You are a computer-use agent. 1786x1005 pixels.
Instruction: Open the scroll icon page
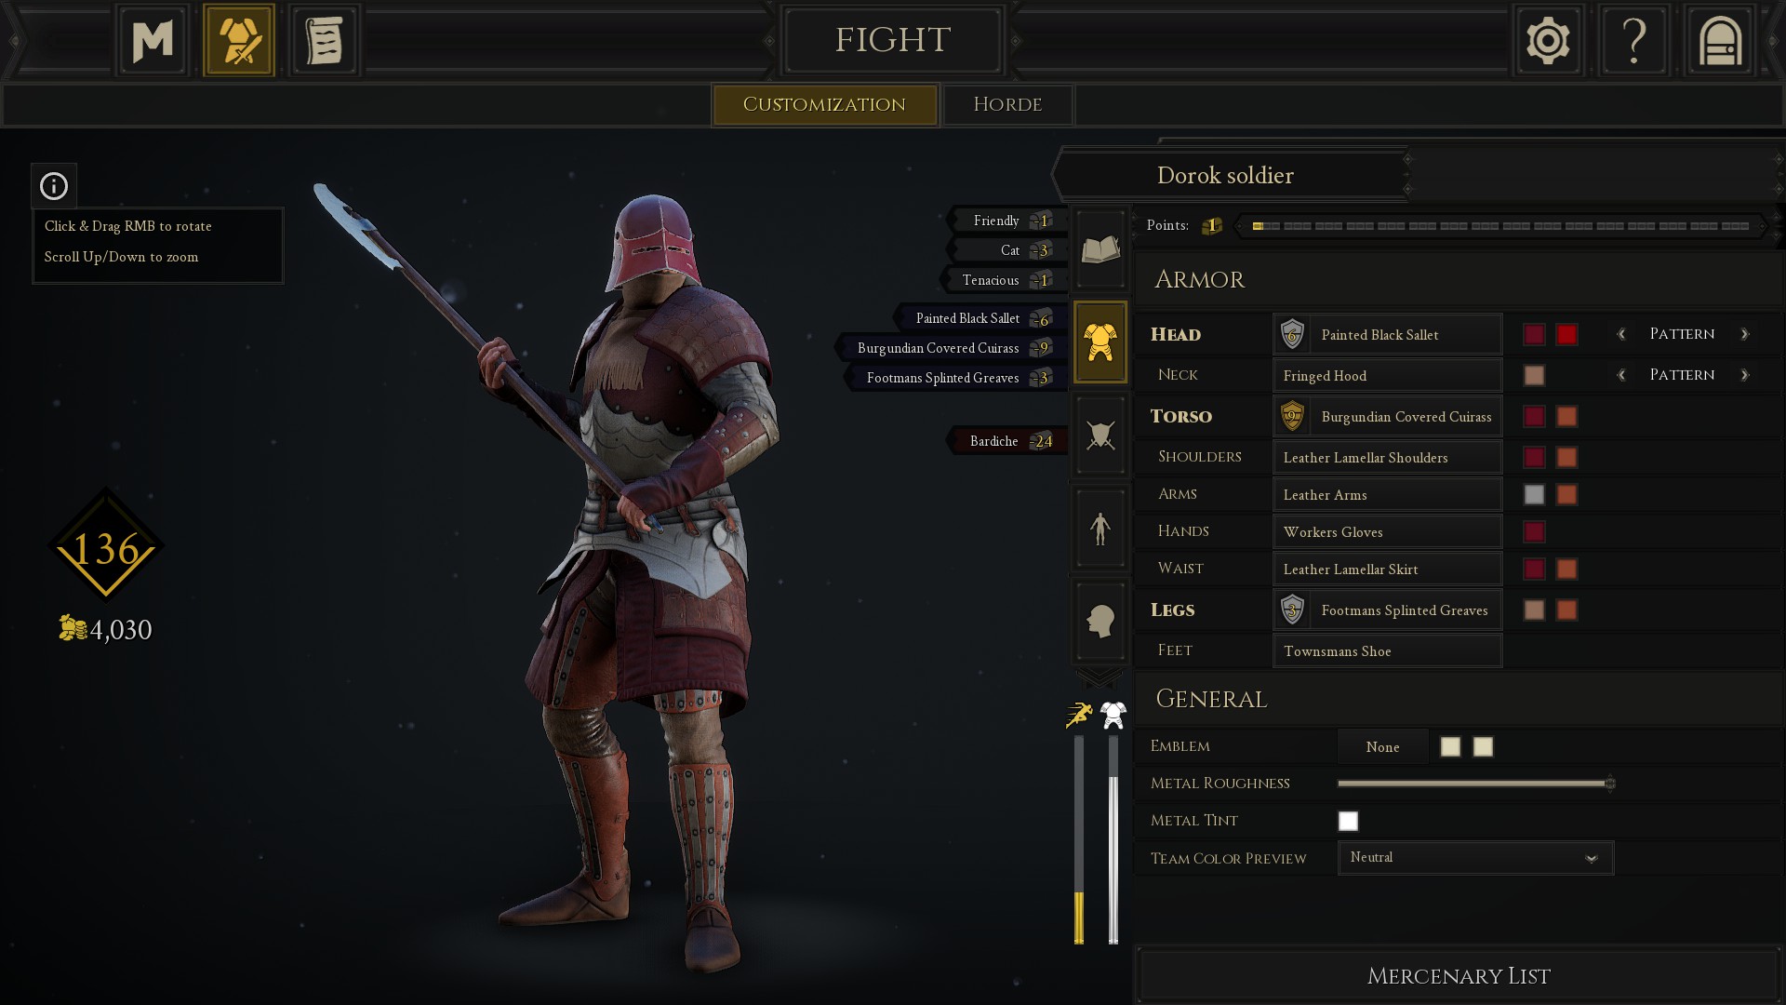pos(325,41)
